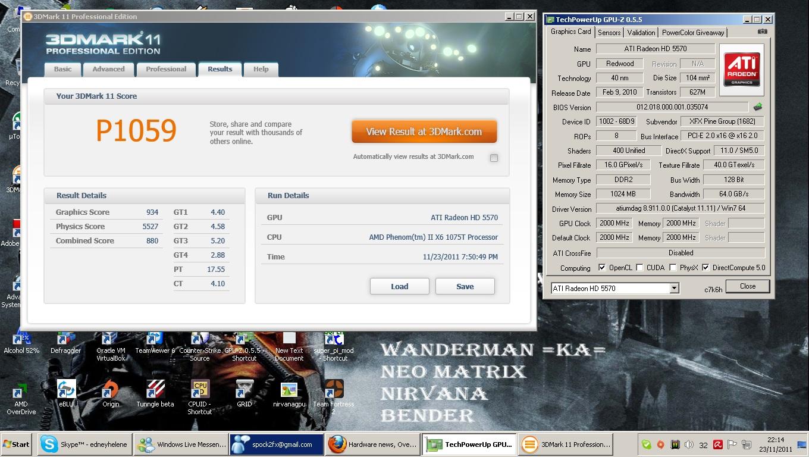Switch to 3DMark 11 Professional taskbar button

(x=566, y=445)
